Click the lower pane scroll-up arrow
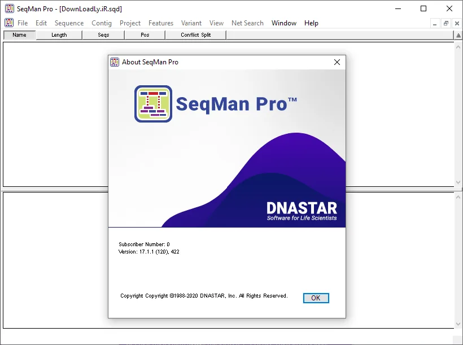 (458, 196)
